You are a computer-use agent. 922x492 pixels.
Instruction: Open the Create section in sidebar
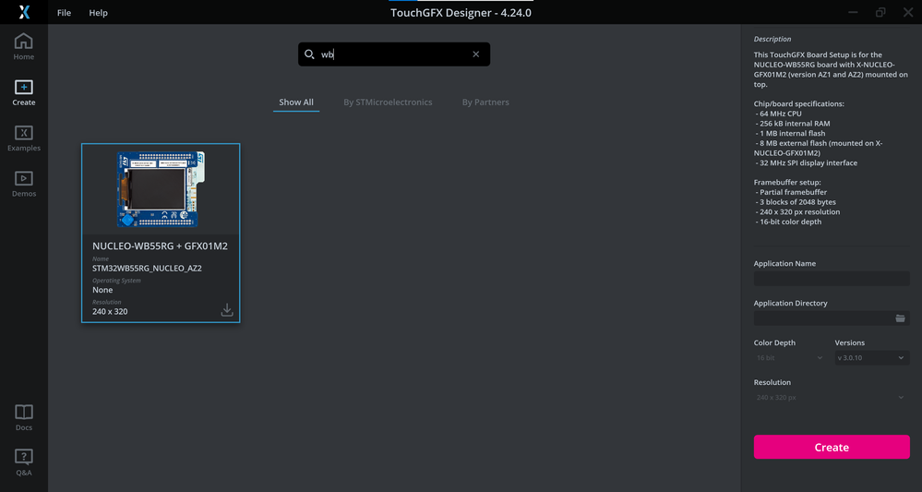(23, 93)
